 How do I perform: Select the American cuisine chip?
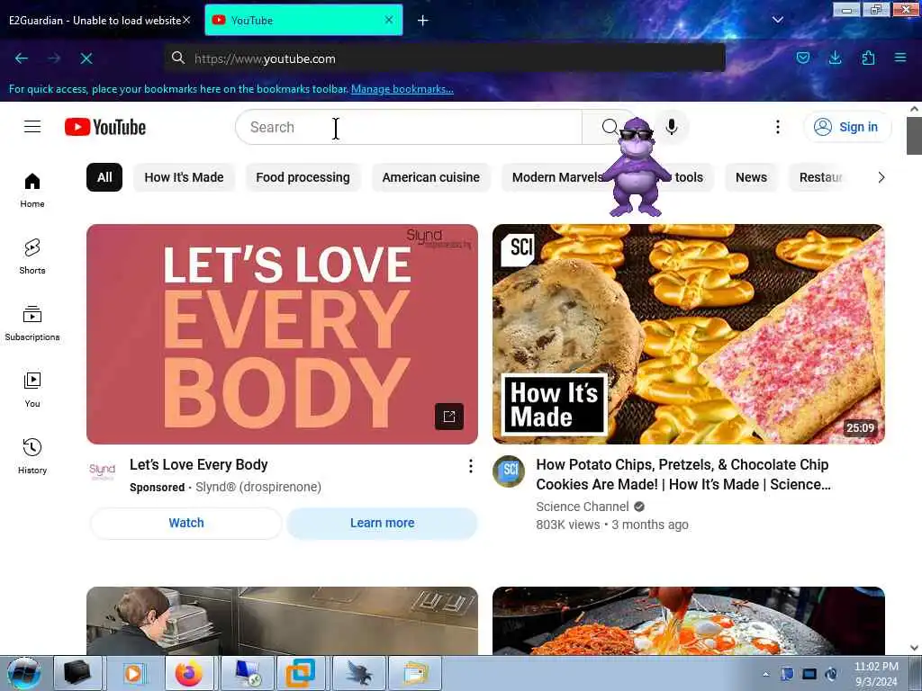click(x=431, y=177)
